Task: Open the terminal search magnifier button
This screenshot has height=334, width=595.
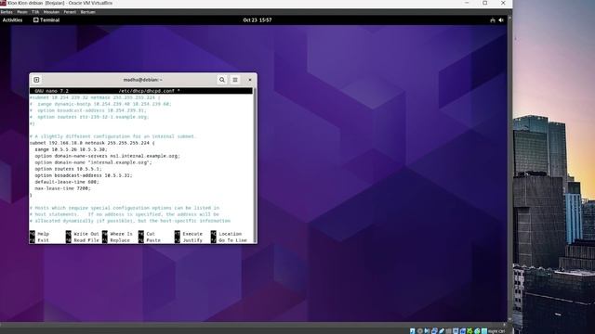Action: click(222, 80)
